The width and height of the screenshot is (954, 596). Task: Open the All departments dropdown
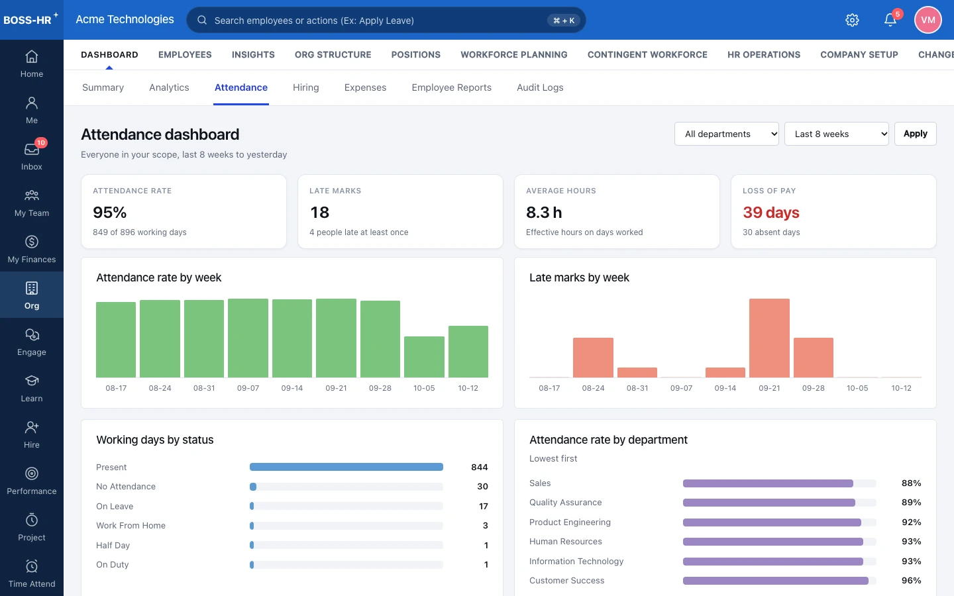[727, 134]
